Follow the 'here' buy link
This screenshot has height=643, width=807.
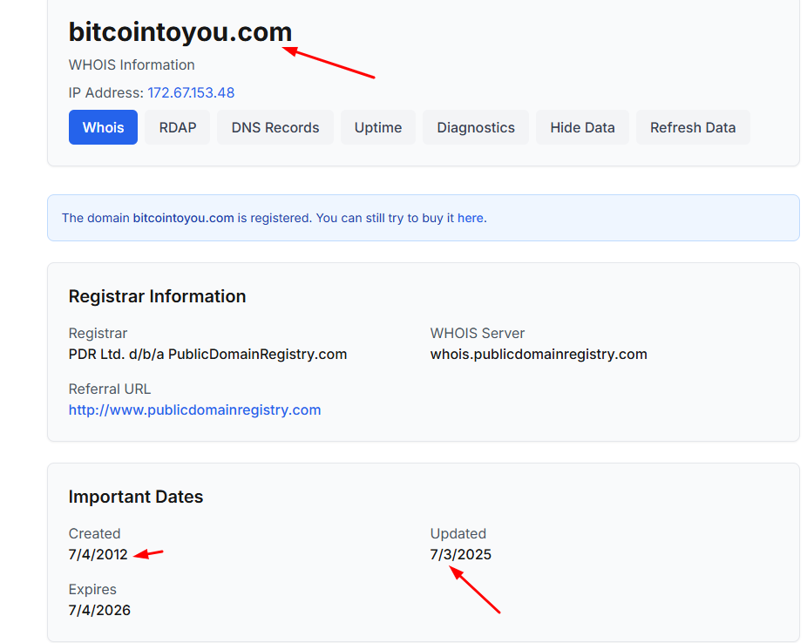coord(471,218)
